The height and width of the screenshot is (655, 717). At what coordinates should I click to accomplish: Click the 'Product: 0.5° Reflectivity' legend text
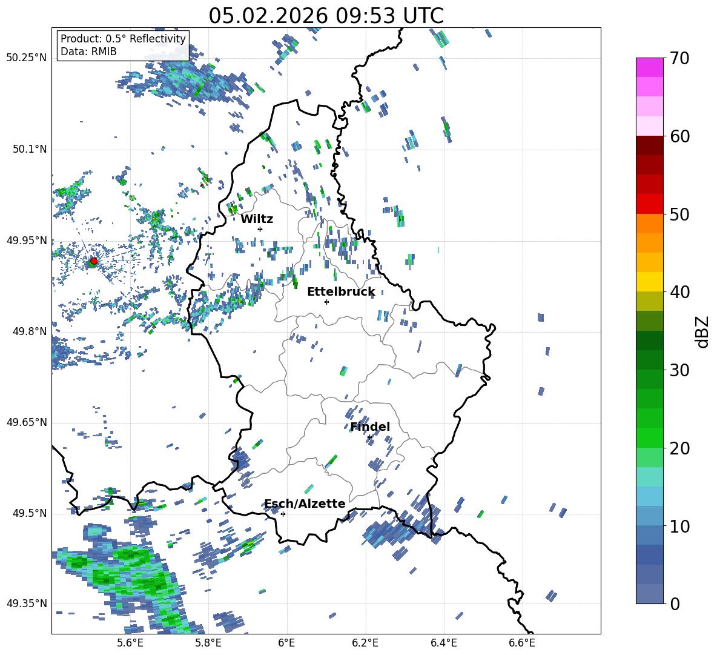tap(123, 39)
